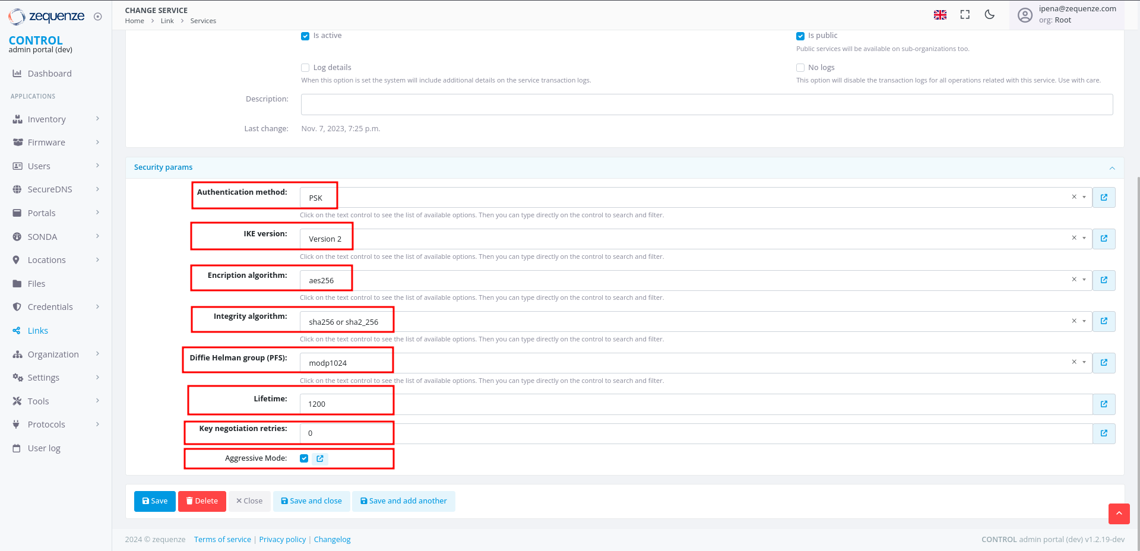
Task: Disable the Aggressive Mode checkbox
Action: point(304,458)
